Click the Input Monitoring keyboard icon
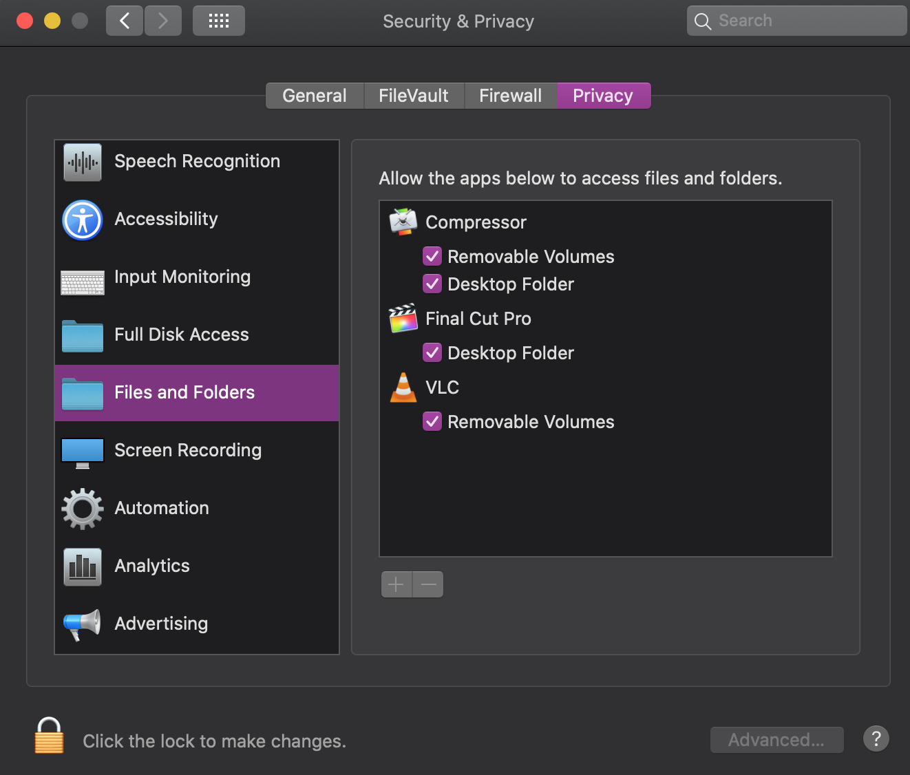Viewport: 910px width, 775px height. pos(83,282)
